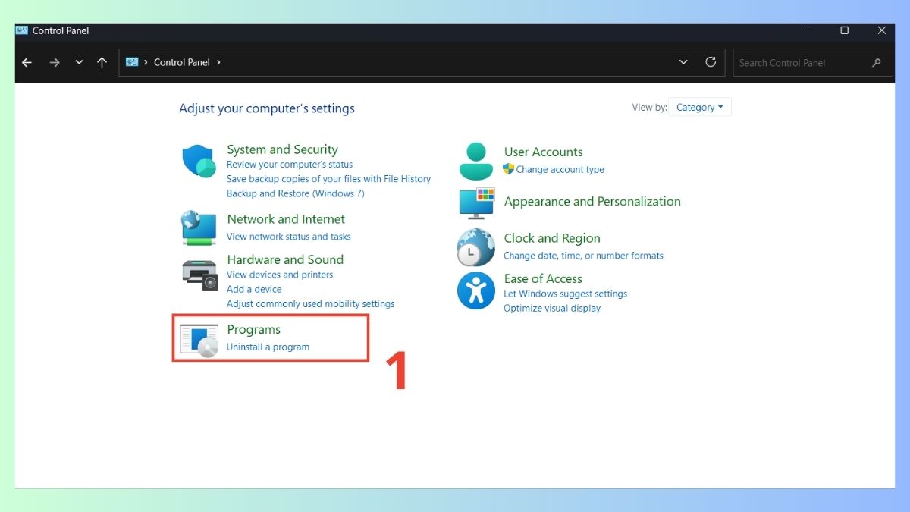This screenshot has width=910, height=512.
Task: Expand the address bar history dropdown
Action: coord(683,62)
